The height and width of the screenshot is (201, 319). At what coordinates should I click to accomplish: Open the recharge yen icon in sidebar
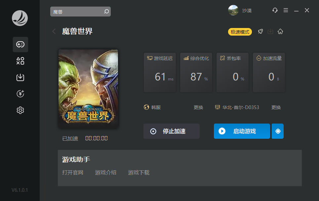click(x=20, y=94)
